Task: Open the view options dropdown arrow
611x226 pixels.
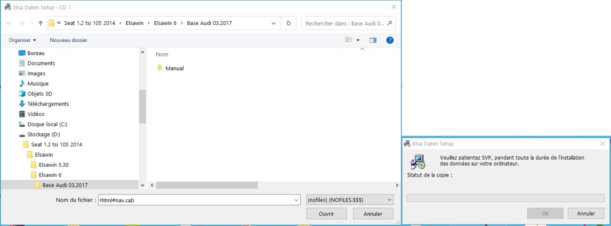Action: pos(358,40)
